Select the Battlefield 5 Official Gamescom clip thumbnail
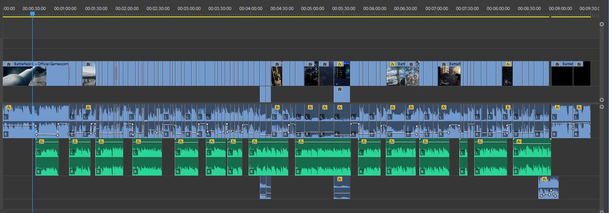Image resolution: width=609 pixels, height=213 pixels. pyautogui.click(x=24, y=76)
